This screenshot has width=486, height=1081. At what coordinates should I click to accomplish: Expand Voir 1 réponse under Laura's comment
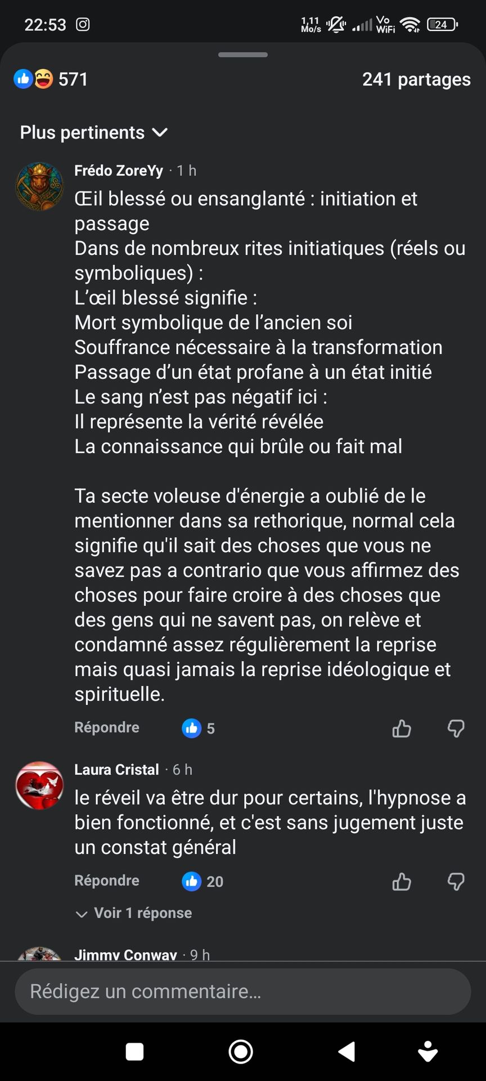134,913
